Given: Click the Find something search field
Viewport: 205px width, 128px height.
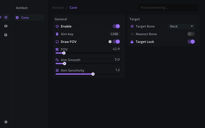Looking at the screenshot, I should click(x=168, y=8).
